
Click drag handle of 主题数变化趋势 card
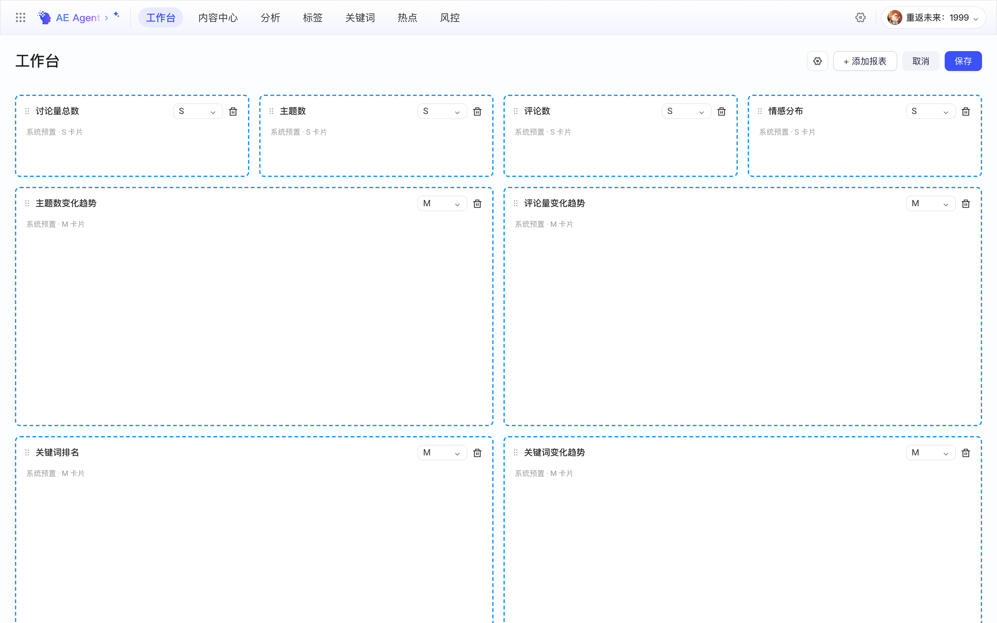click(27, 203)
